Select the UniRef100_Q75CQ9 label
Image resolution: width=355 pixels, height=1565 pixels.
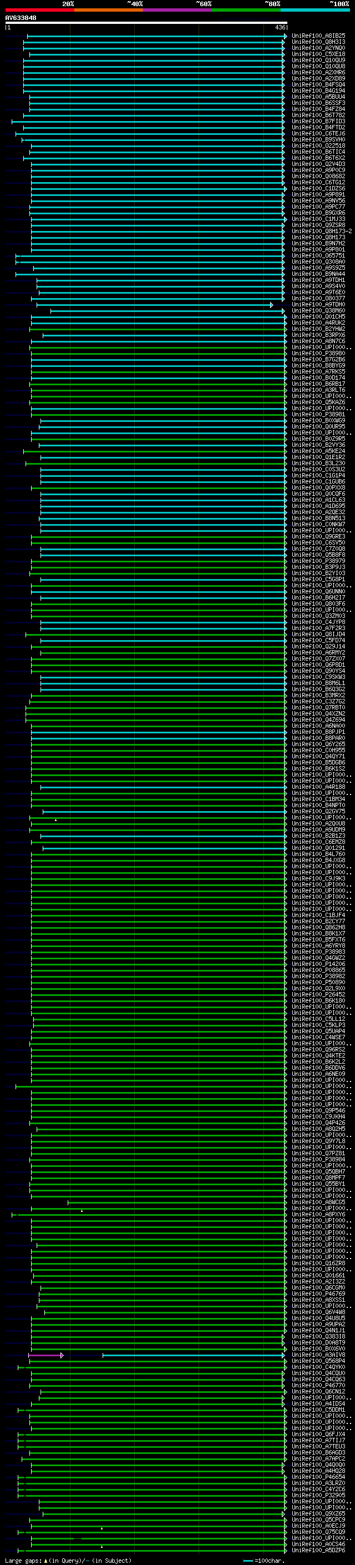(318, 1532)
